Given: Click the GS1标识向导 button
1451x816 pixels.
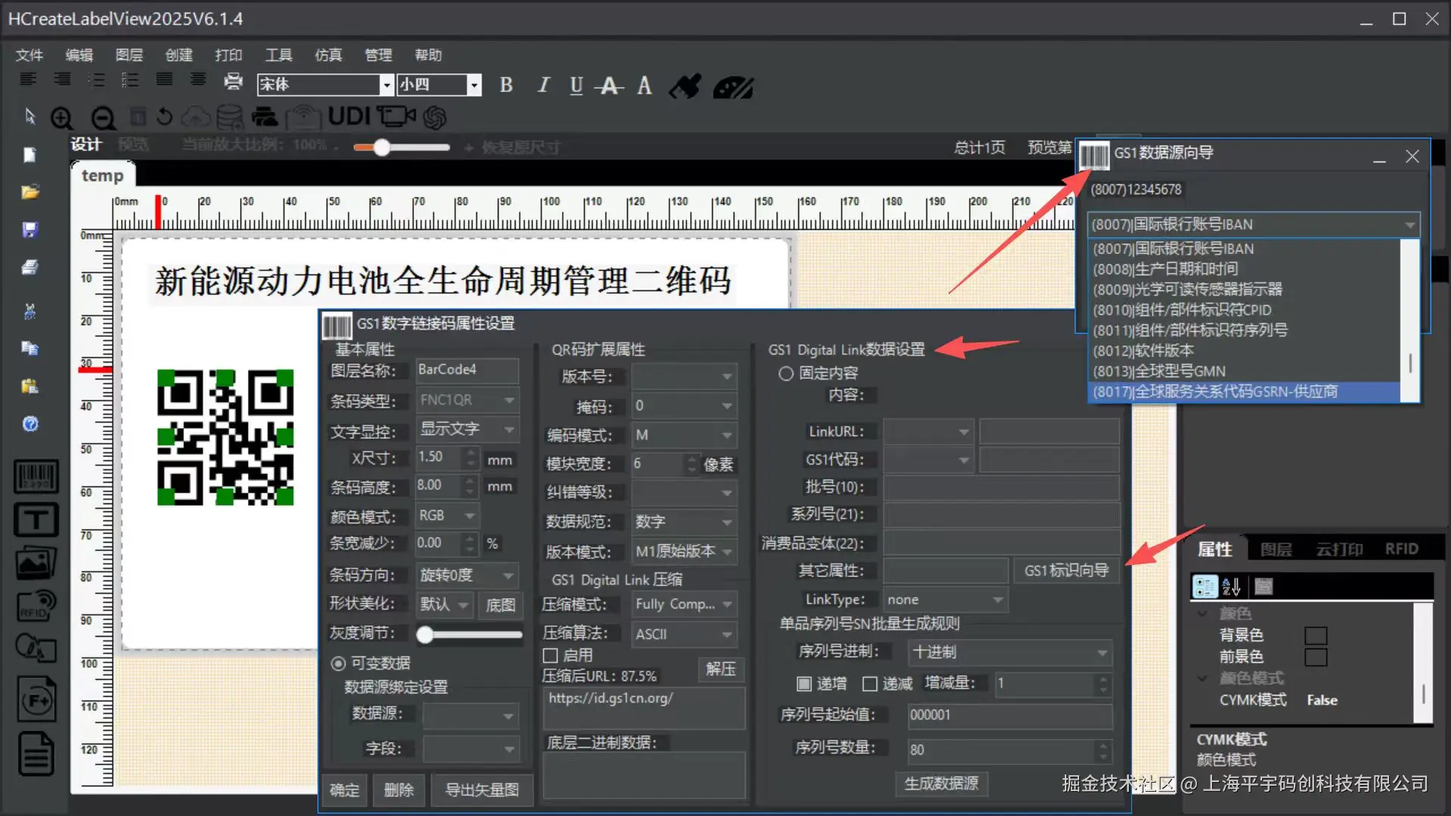Looking at the screenshot, I should pos(1066,570).
